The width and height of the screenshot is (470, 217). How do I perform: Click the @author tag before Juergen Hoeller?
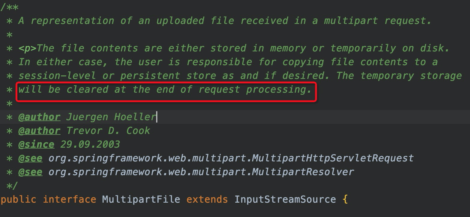click(x=39, y=117)
